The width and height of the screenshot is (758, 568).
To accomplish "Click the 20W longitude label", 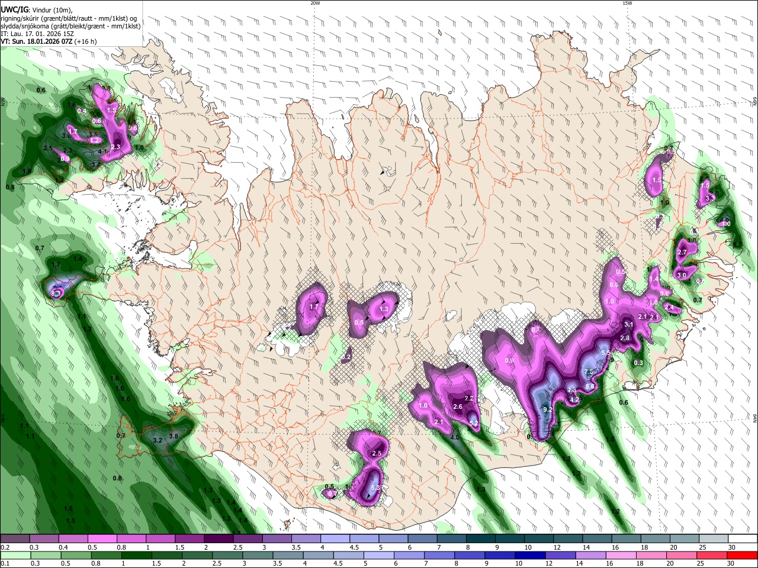I will [x=315, y=3].
